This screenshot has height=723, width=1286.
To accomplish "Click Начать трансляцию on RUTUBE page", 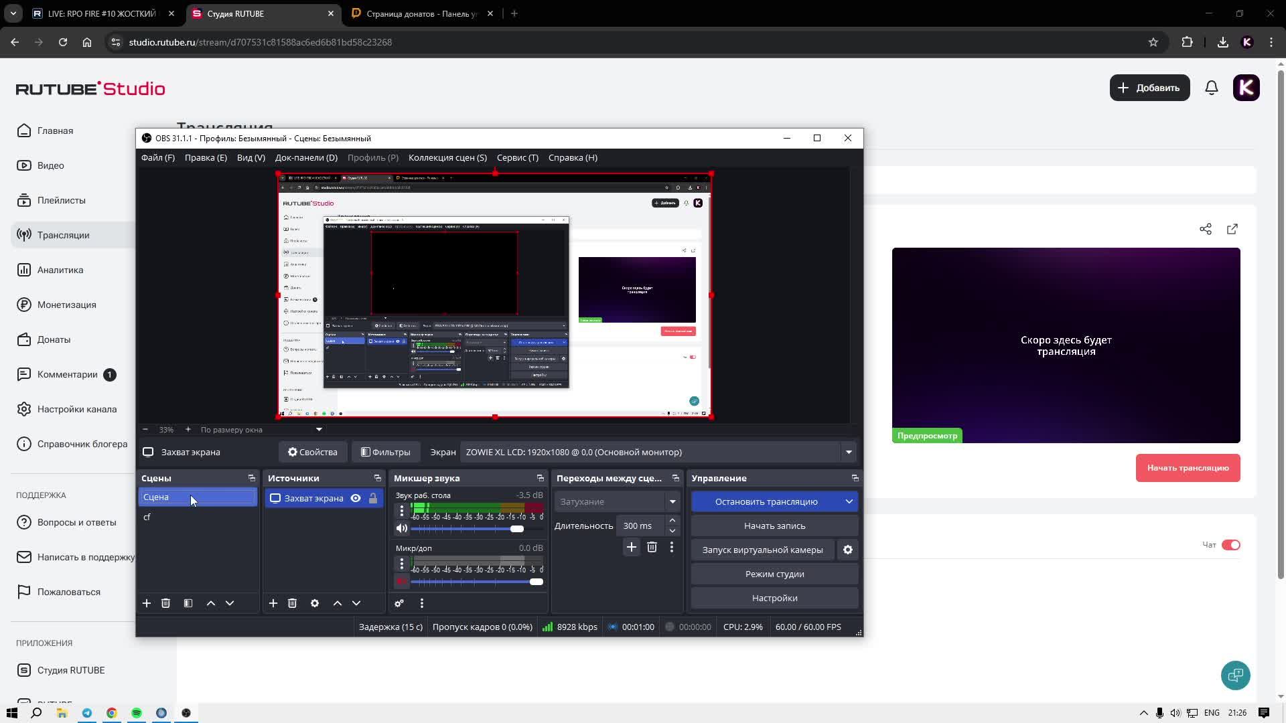I will (1188, 468).
